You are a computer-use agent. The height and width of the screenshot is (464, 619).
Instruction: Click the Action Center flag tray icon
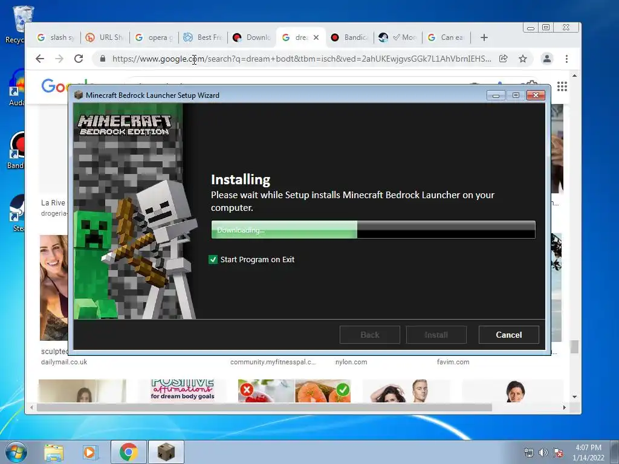[x=558, y=453]
